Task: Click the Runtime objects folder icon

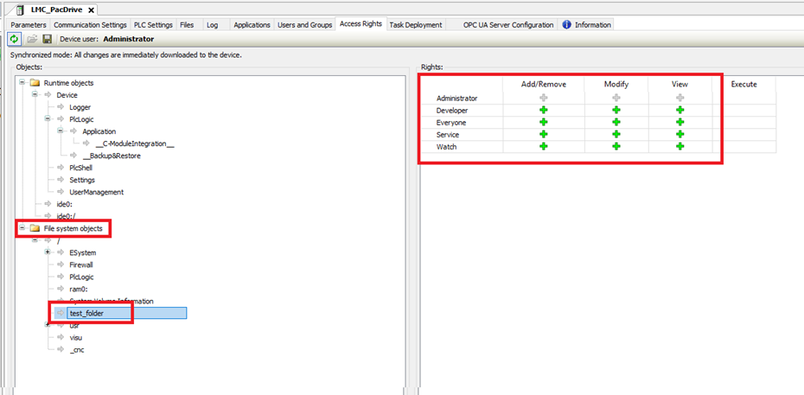Action: 35,83
